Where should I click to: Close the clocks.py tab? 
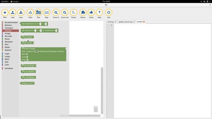pos(116,22)
